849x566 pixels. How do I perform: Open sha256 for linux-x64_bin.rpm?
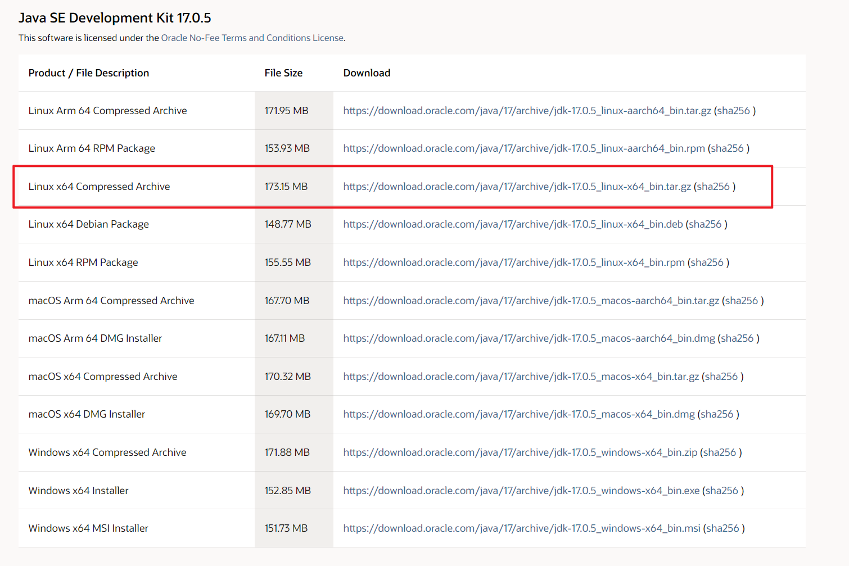[x=707, y=262]
